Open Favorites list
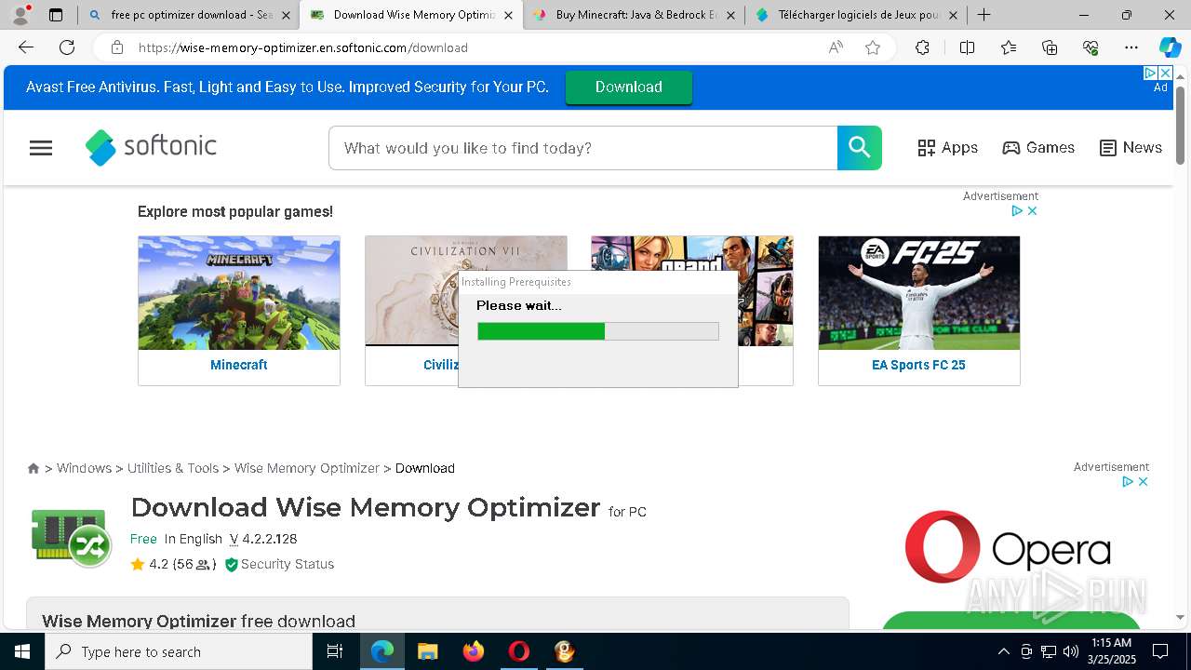 point(1009,47)
